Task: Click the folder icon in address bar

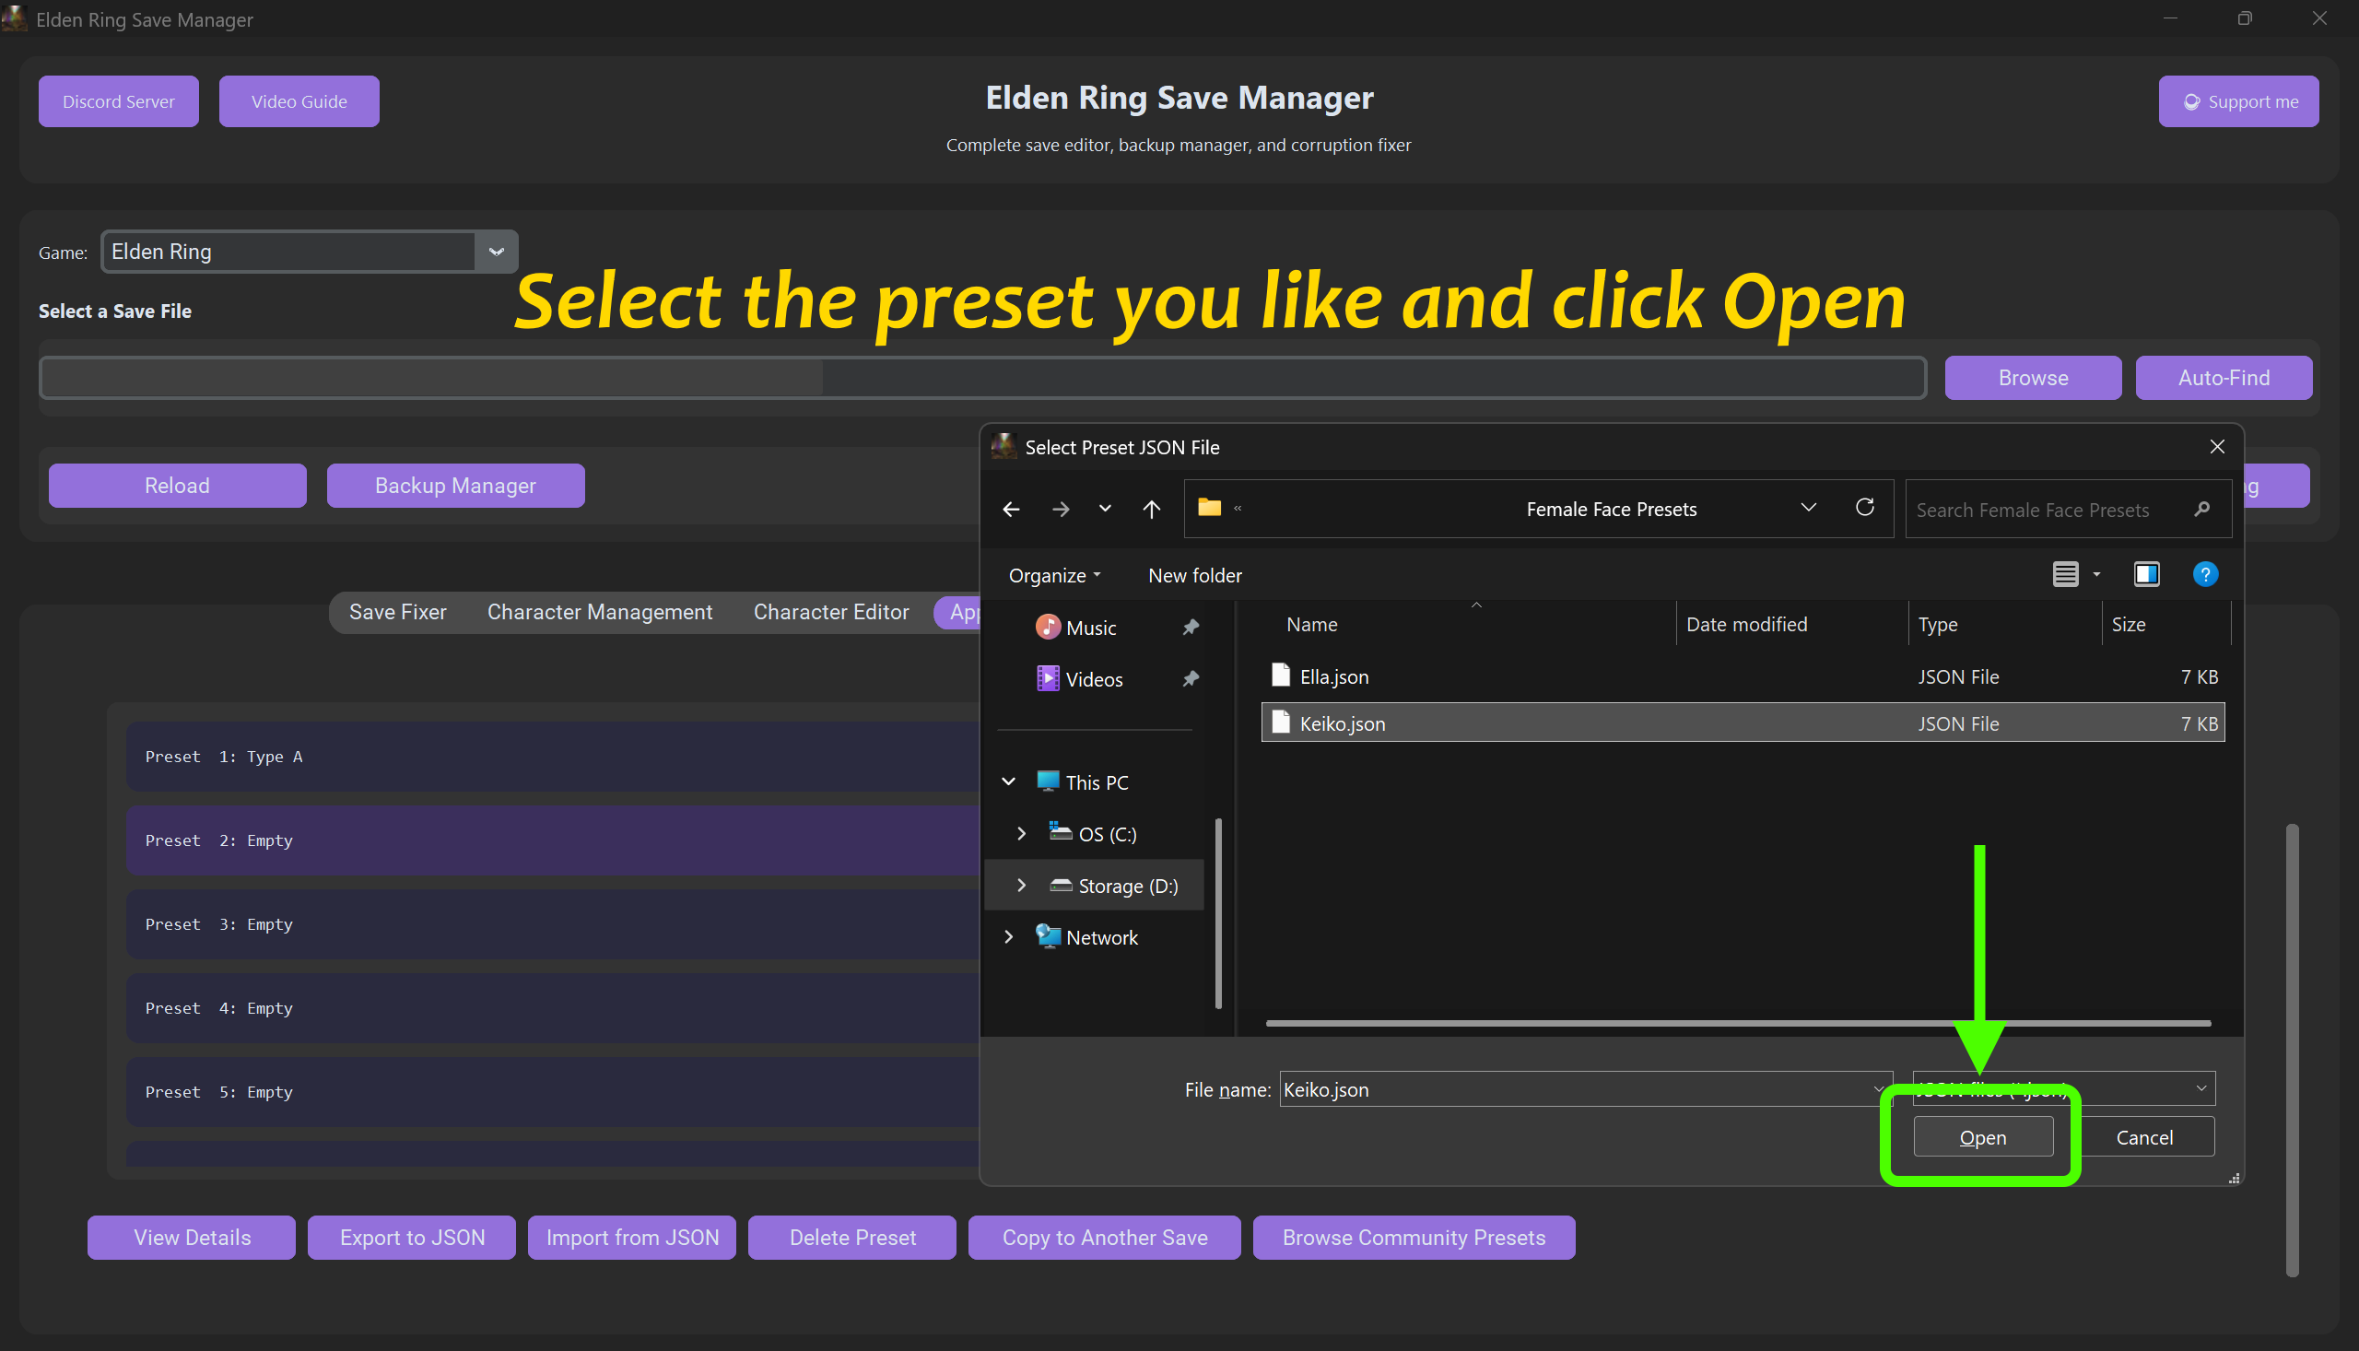Action: pos(1209,508)
